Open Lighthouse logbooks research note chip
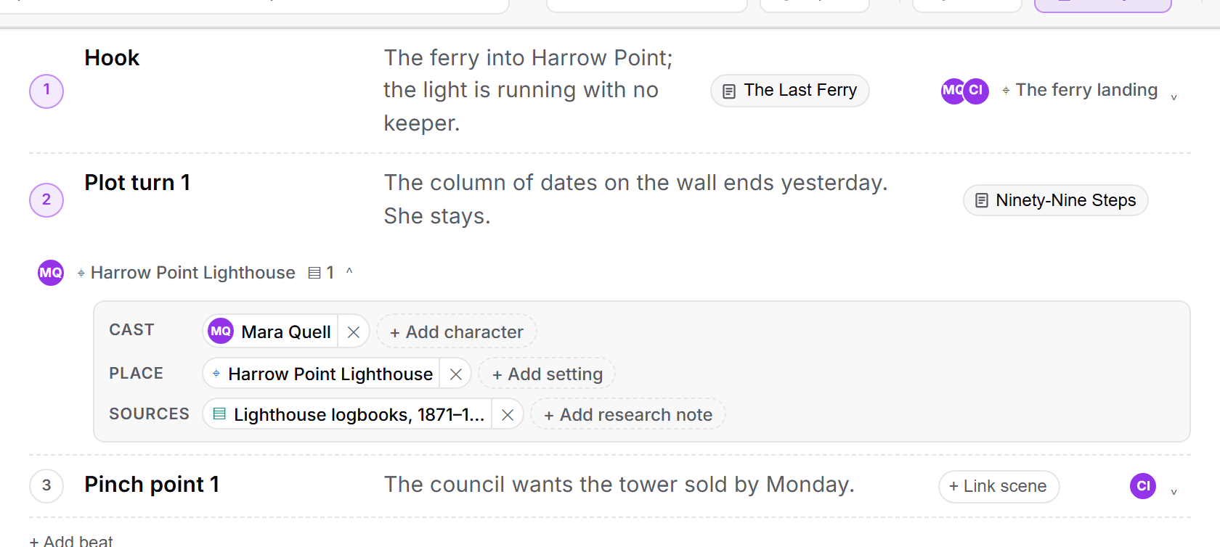Screen dimensions: 1220x547 (348, 415)
